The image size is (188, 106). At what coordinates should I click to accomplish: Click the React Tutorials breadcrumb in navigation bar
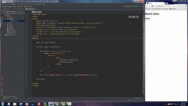(7, 6)
